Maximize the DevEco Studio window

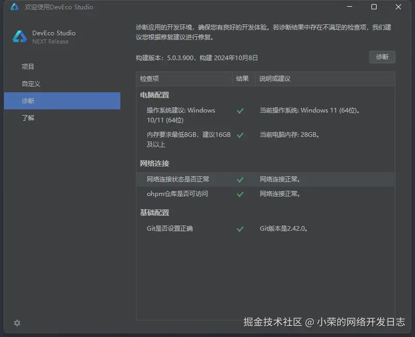click(x=374, y=7)
